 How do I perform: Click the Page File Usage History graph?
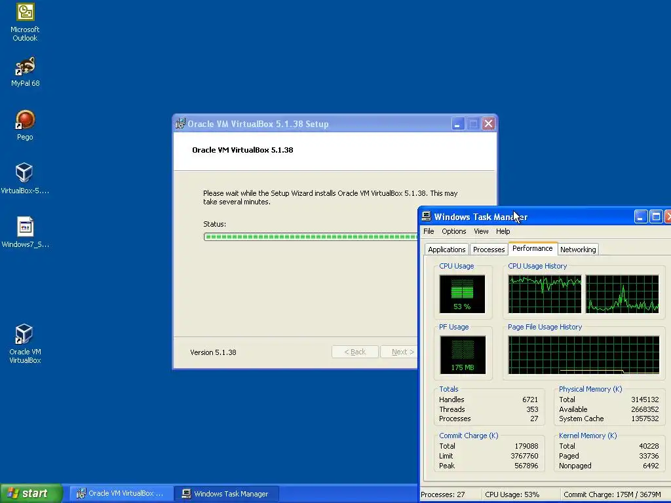coord(584,355)
